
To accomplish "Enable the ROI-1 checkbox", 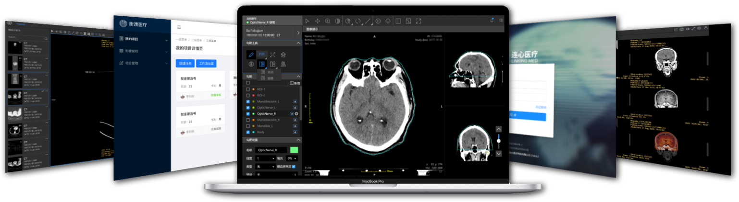I will 248,90.
